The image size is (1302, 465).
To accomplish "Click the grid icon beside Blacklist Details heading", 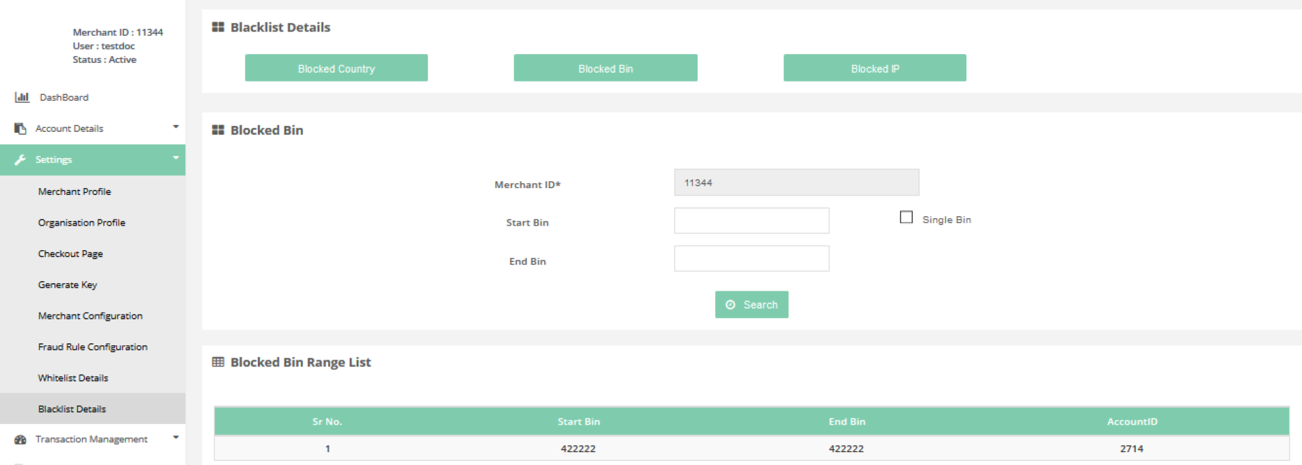I will click(x=218, y=27).
